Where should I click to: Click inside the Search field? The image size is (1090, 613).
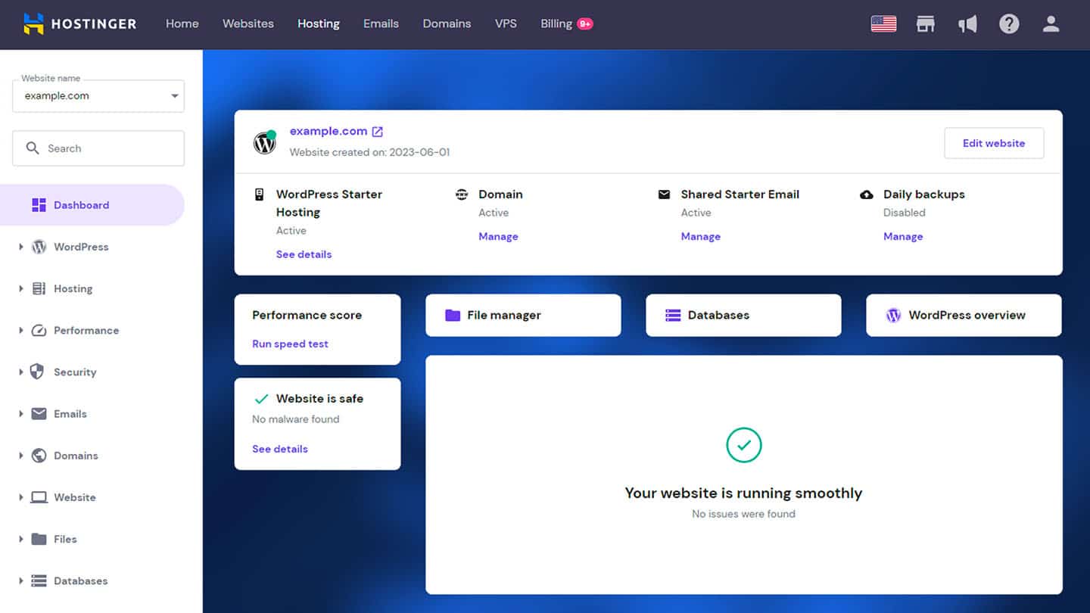(98, 148)
